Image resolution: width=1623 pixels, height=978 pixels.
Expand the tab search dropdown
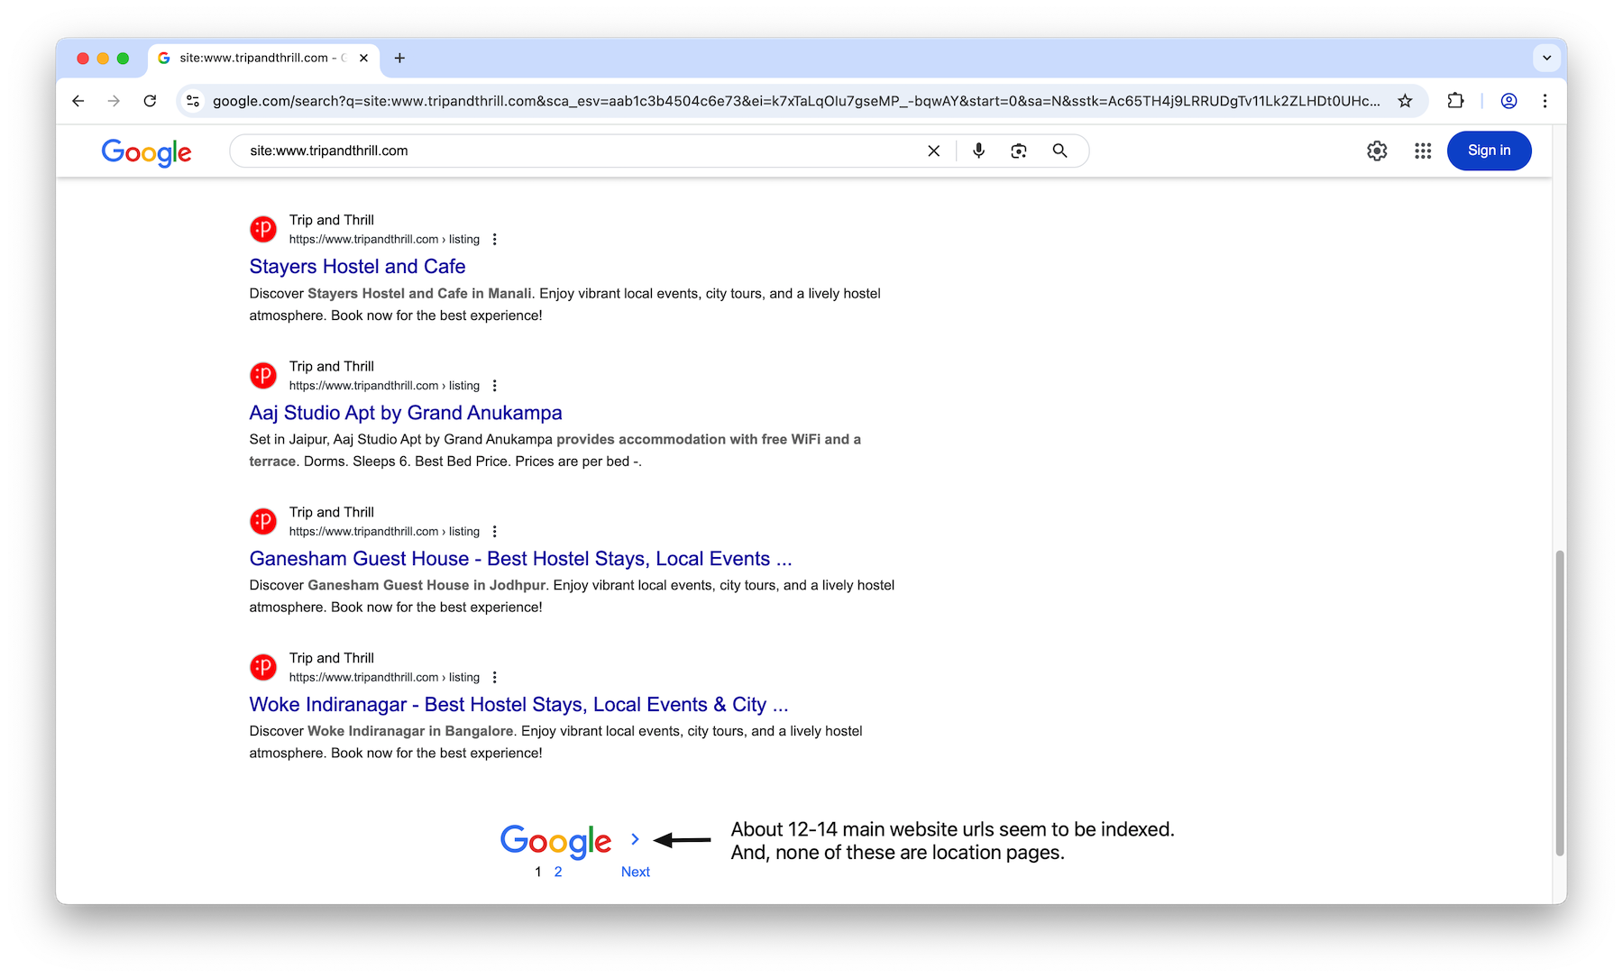[x=1546, y=58]
